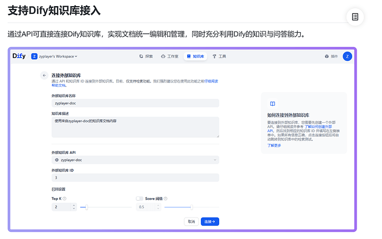382x239 pixels.
Task: Click the 知识库描述 text area
Action: click(x=135, y=127)
